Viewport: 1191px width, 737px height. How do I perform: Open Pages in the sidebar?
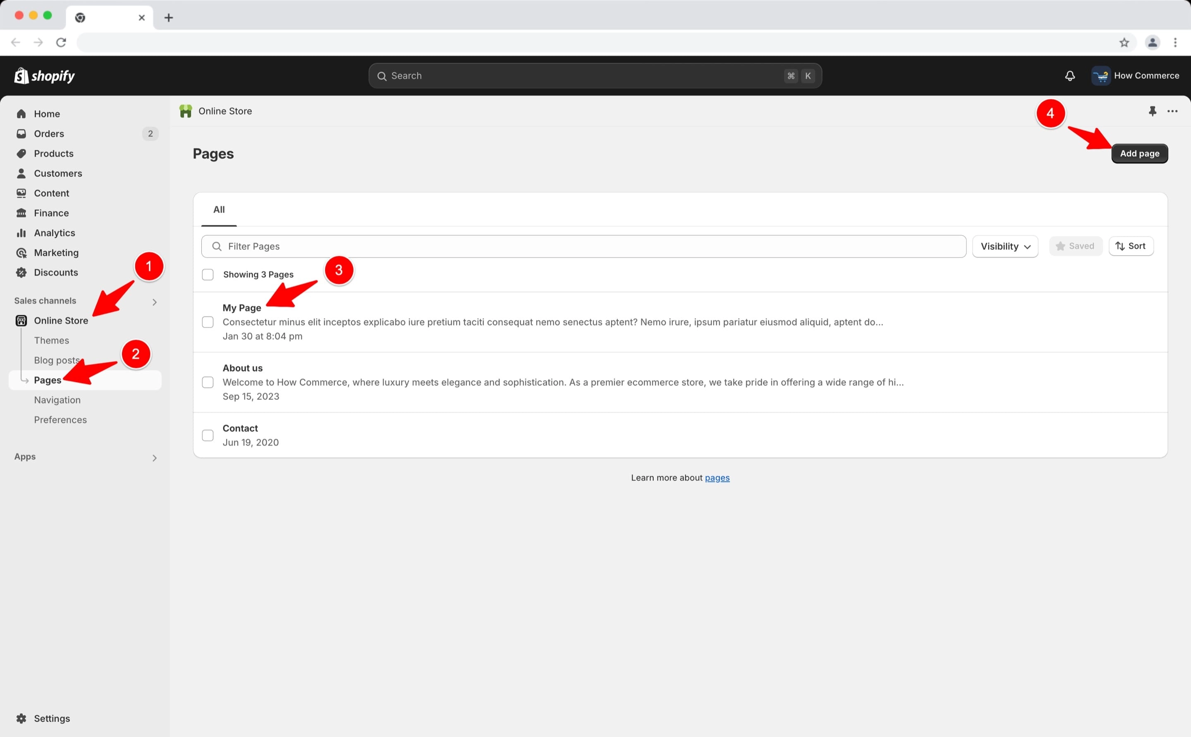click(x=48, y=380)
